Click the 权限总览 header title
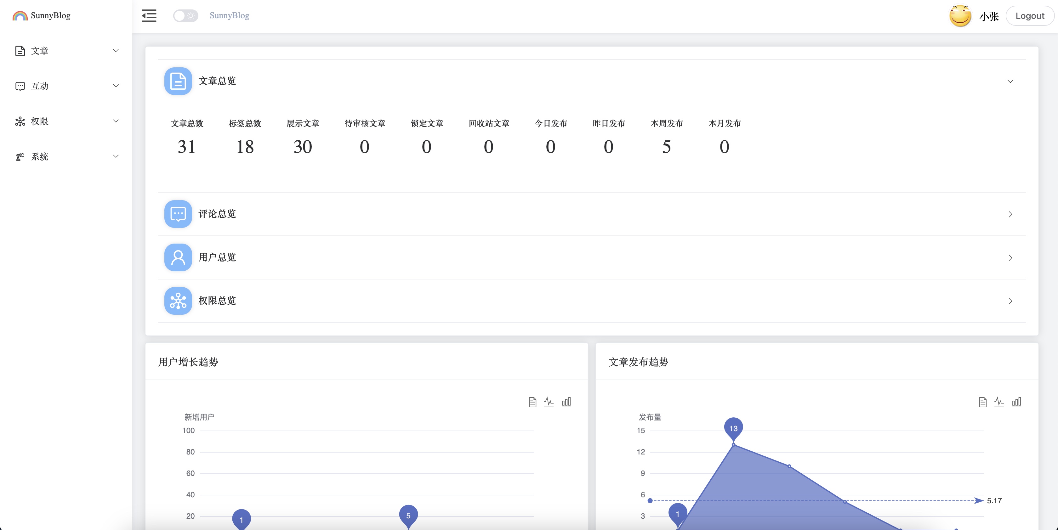Viewport: 1058px width, 530px height. pos(217,301)
